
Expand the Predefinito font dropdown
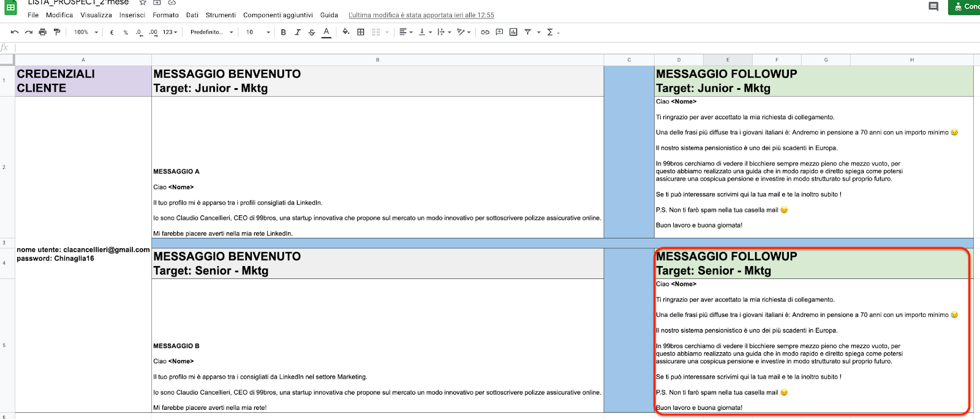click(211, 32)
